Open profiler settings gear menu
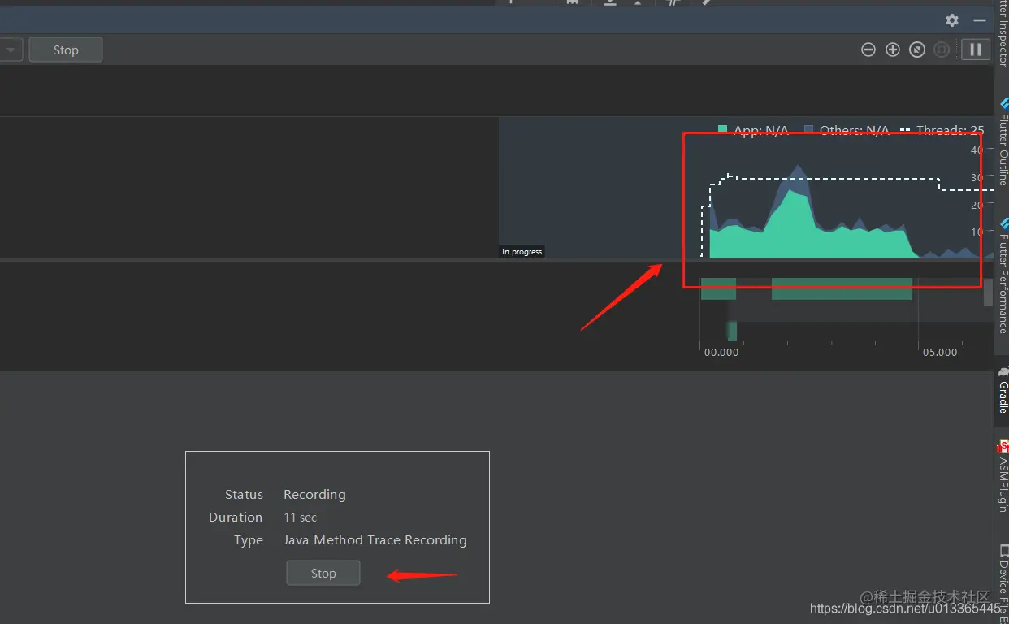Viewport: 1009px width, 624px height. tap(952, 20)
